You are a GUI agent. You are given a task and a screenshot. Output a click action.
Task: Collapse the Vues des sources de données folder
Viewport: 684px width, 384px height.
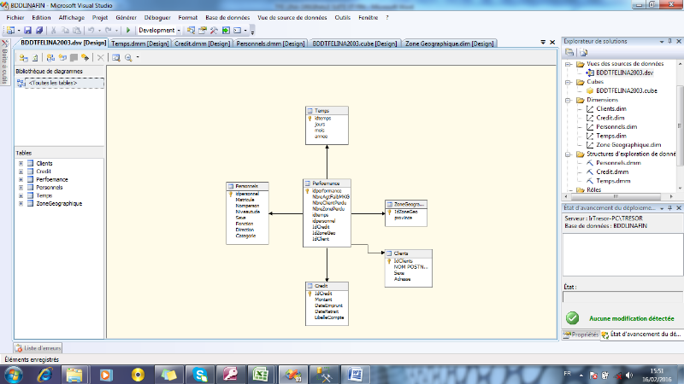coord(569,64)
